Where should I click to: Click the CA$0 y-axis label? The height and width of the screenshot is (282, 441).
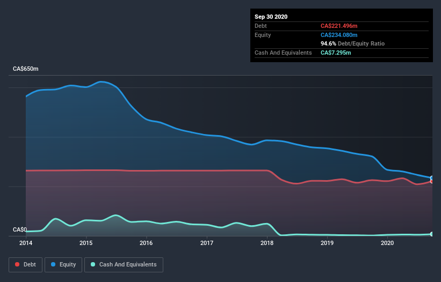[20, 230]
